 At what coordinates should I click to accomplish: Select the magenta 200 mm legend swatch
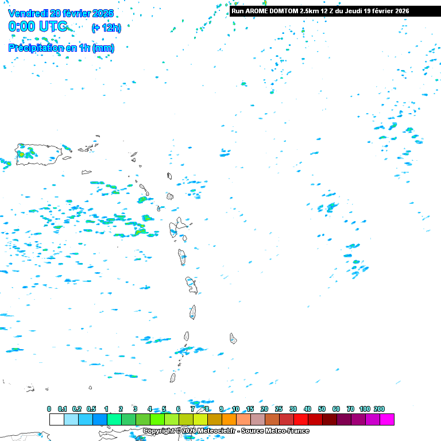[x=386, y=419]
